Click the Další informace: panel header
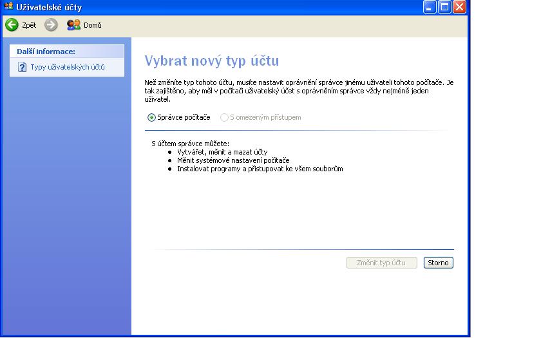 (x=67, y=52)
